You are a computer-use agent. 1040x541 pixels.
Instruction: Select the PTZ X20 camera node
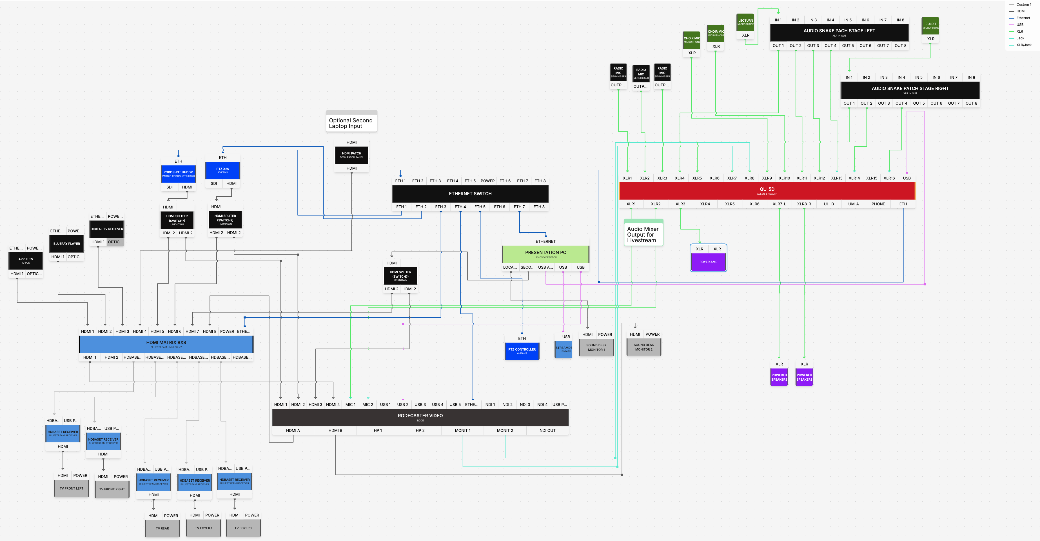(222, 170)
